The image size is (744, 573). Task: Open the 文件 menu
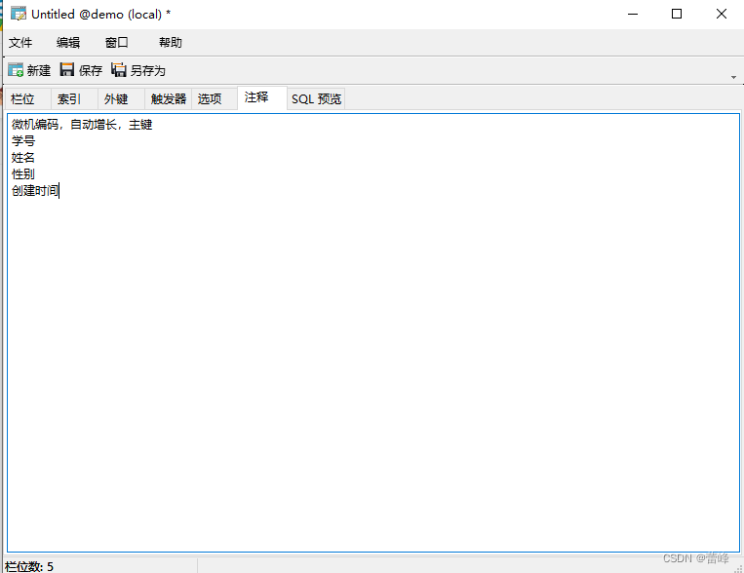(20, 43)
